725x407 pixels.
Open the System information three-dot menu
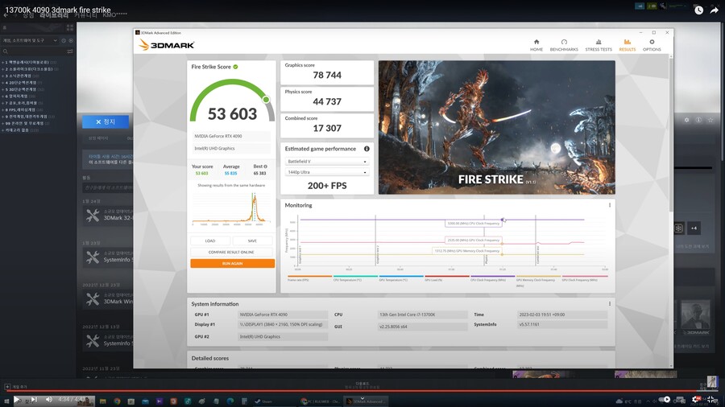pyautogui.click(x=610, y=303)
